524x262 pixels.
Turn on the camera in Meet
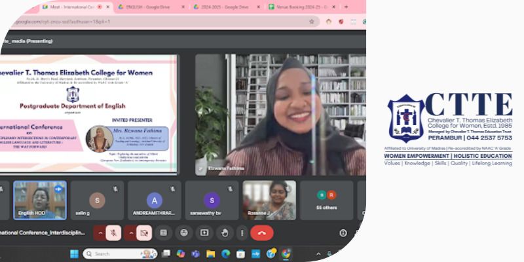tap(144, 233)
